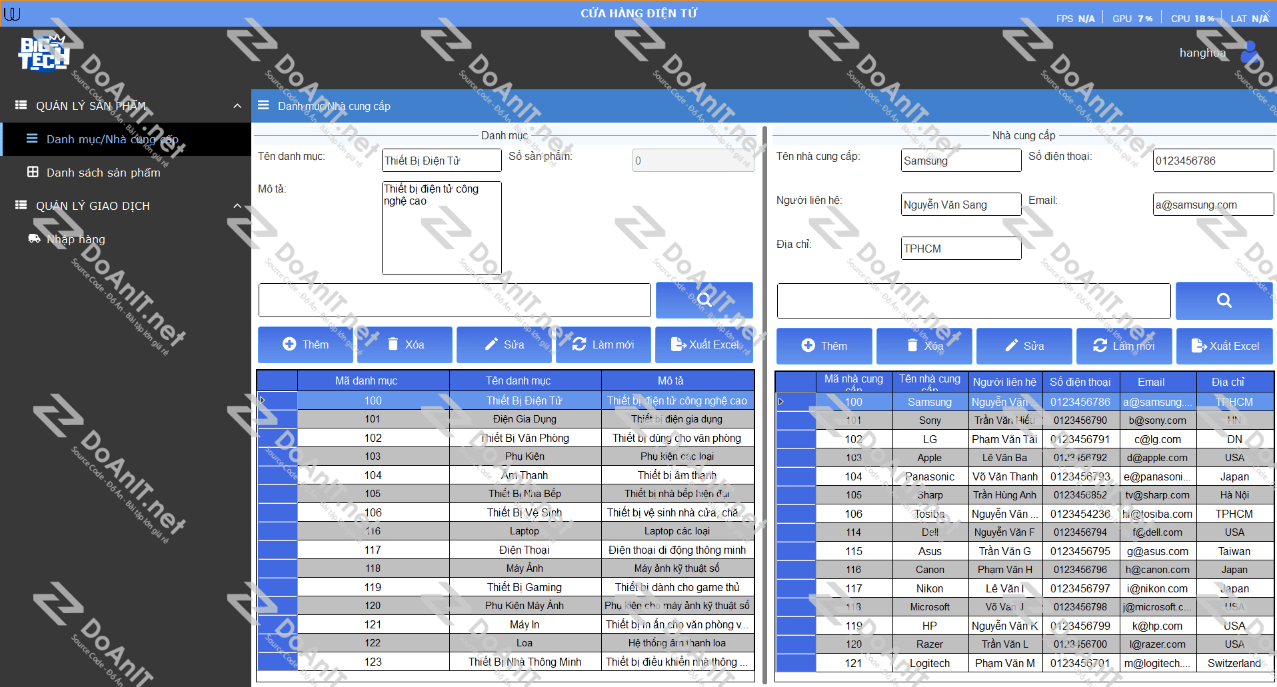This screenshot has height=687, width=1277.
Task: Export category list with Xuất Excel
Action: (x=704, y=344)
